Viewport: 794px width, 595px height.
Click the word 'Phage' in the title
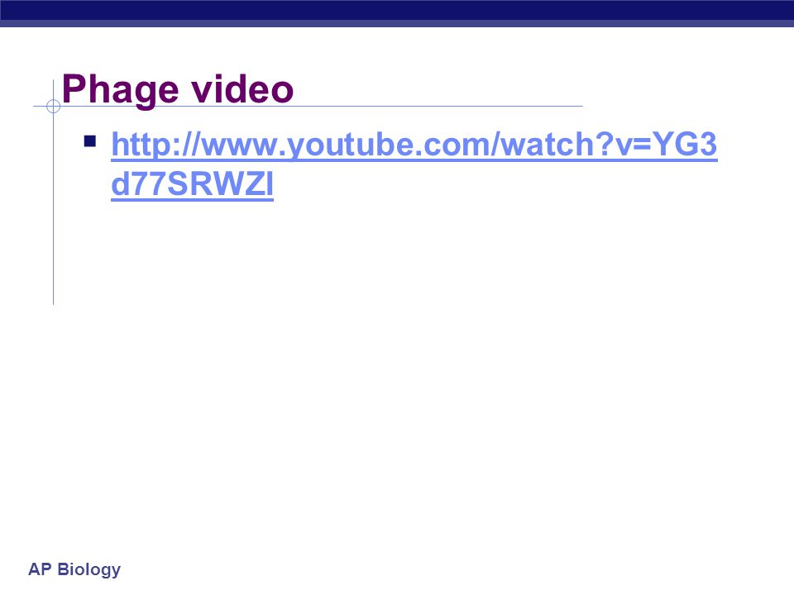click(120, 90)
